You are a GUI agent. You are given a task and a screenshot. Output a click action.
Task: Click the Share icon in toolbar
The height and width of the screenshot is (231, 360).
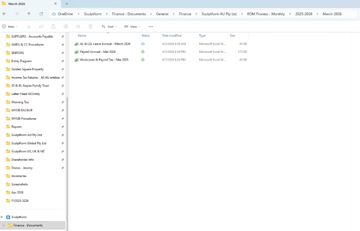click(78, 26)
